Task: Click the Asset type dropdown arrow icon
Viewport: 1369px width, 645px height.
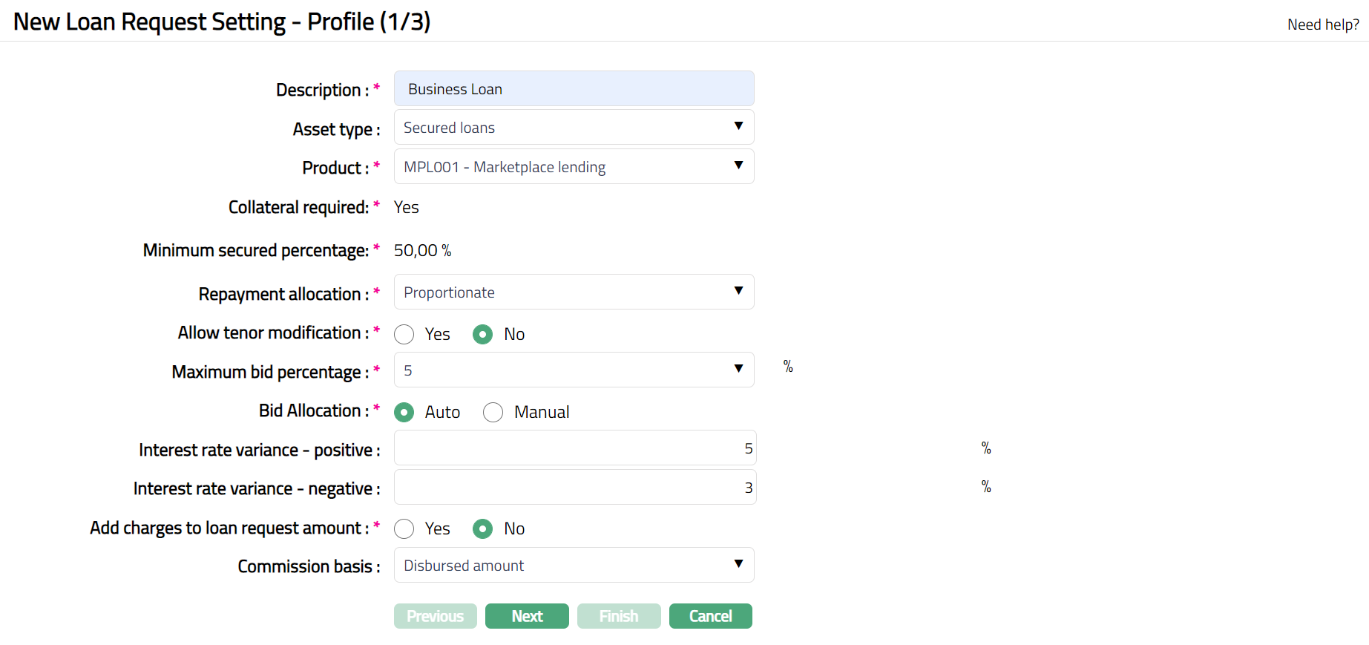Action: tap(738, 126)
